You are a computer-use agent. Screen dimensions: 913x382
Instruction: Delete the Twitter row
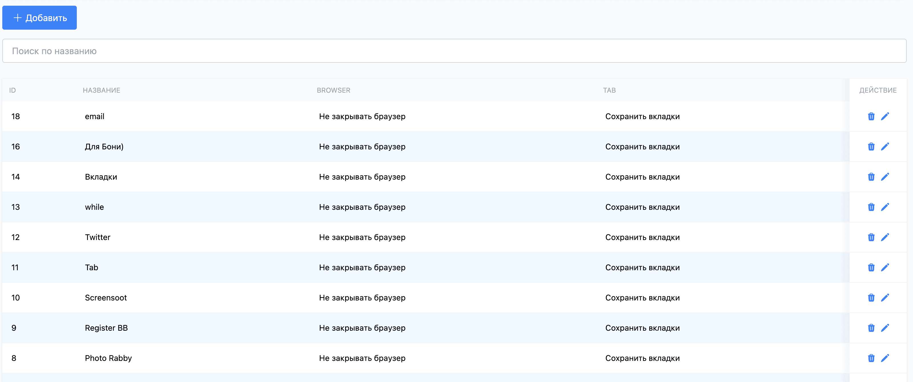pyautogui.click(x=871, y=237)
